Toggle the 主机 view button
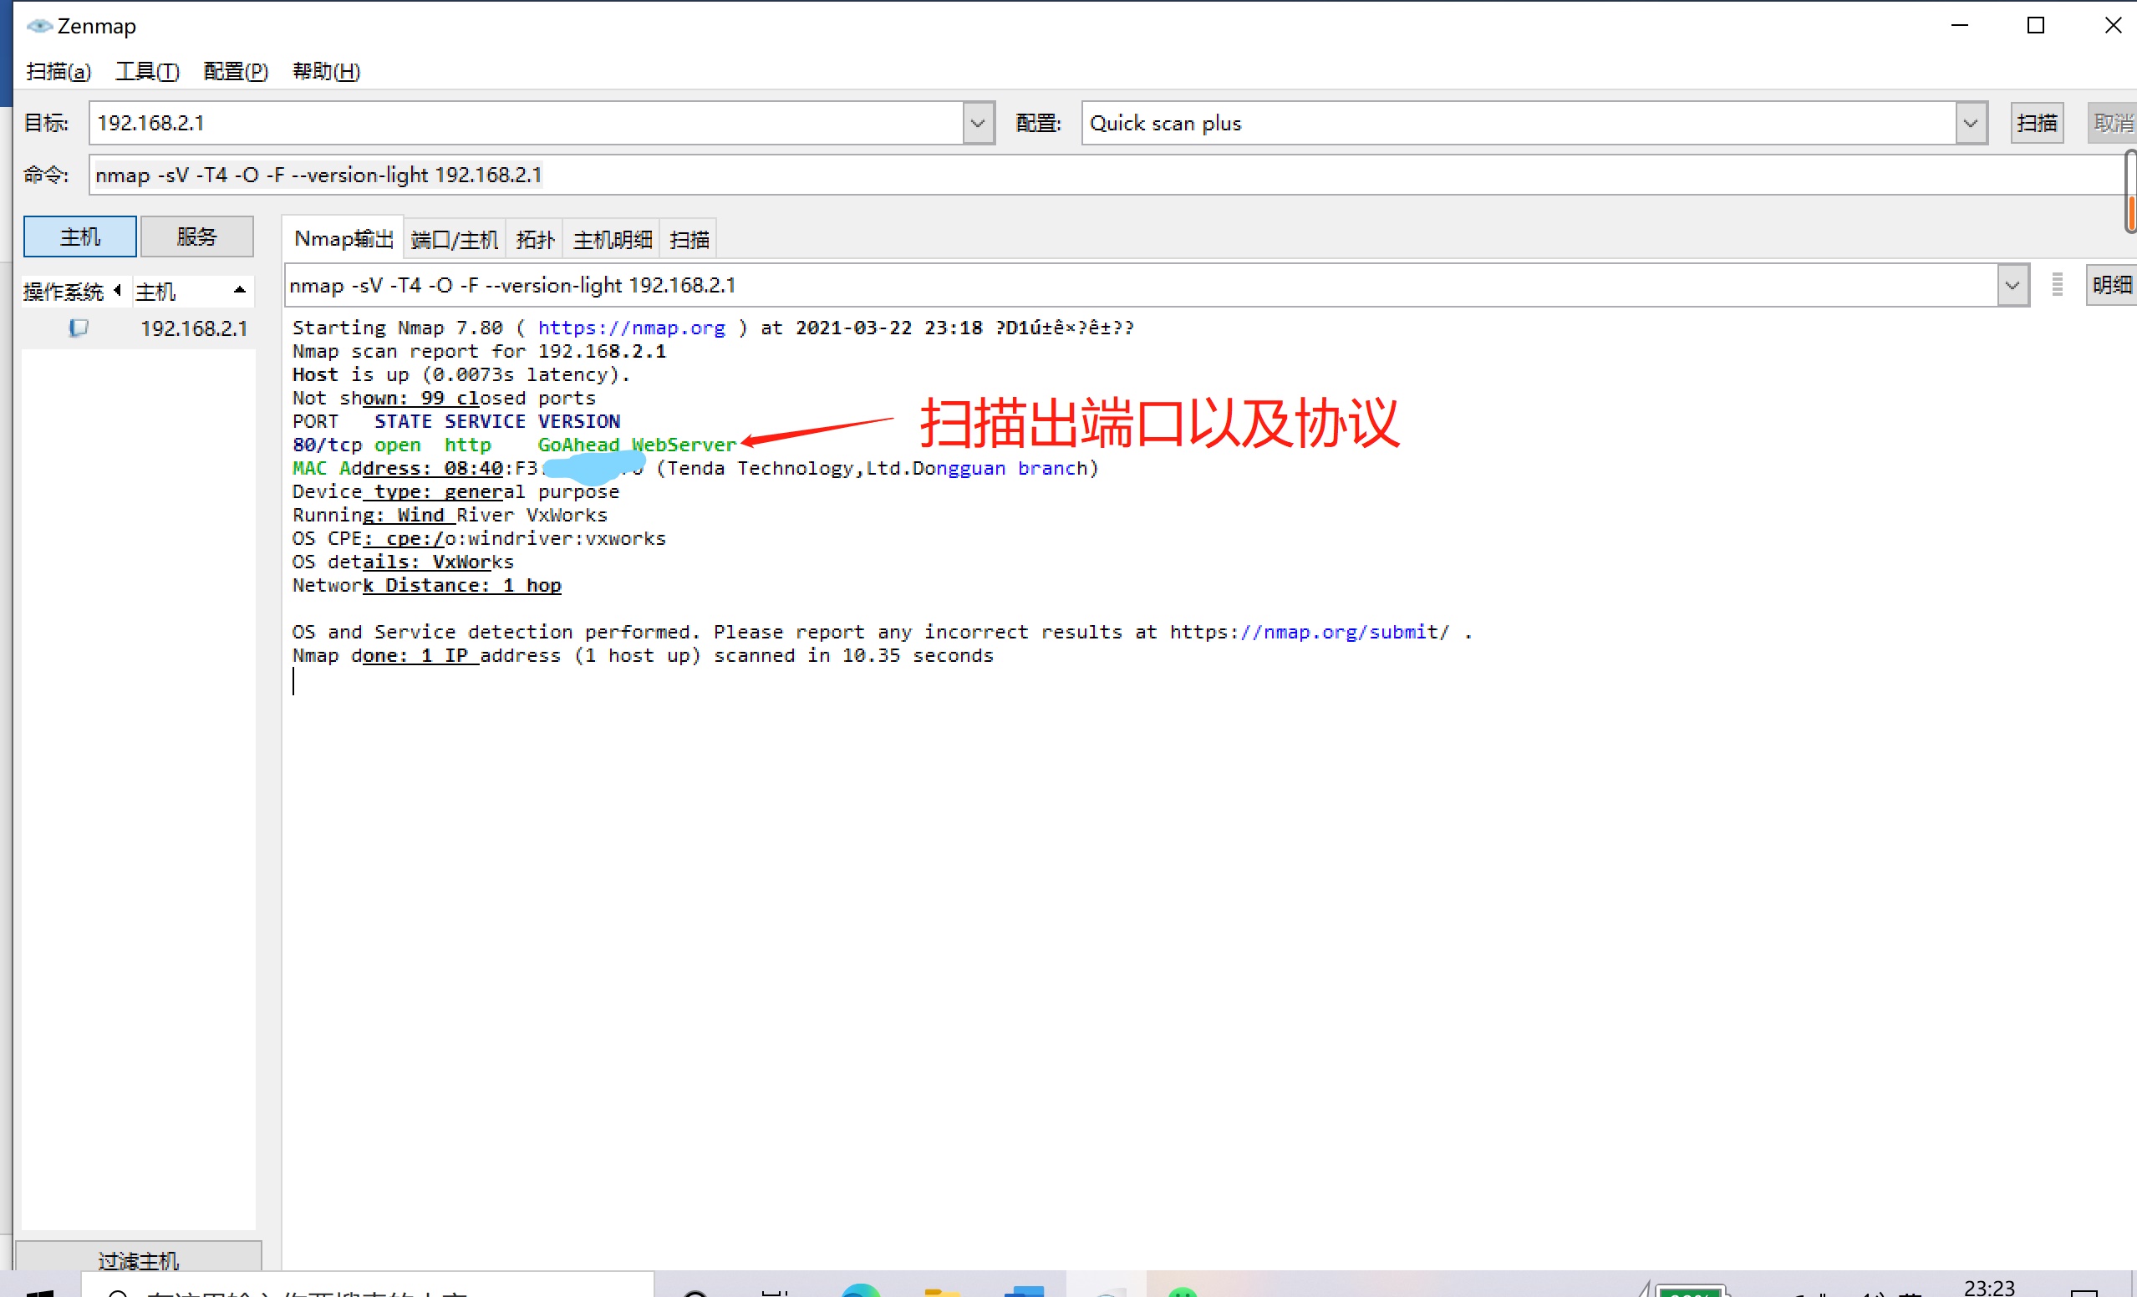The image size is (2137, 1297). tap(79, 237)
